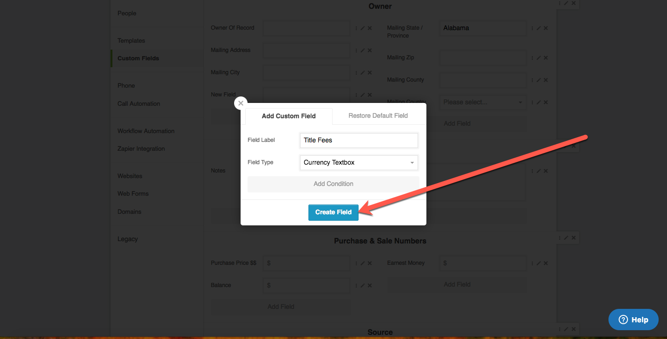The height and width of the screenshot is (339, 667).
Task: Edit the Balance field
Action: pyautogui.click(x=363, y=286)
